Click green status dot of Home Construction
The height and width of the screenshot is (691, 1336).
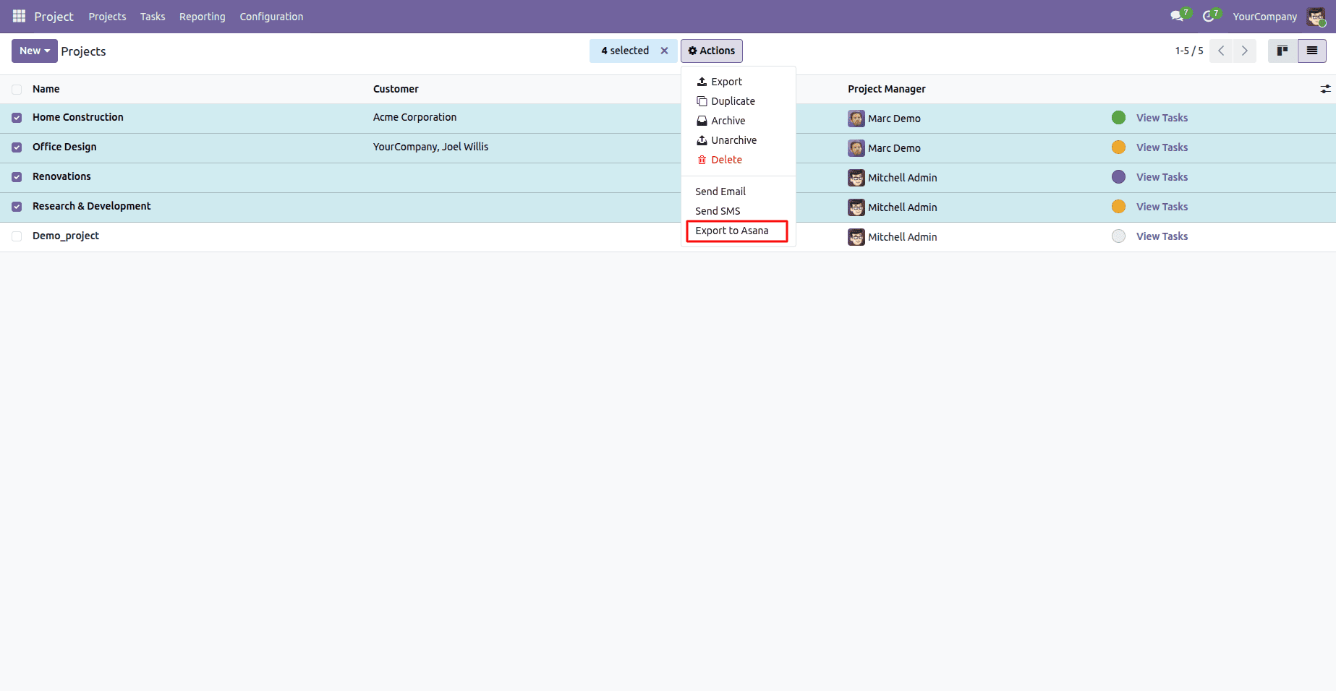coord(1118,118)
